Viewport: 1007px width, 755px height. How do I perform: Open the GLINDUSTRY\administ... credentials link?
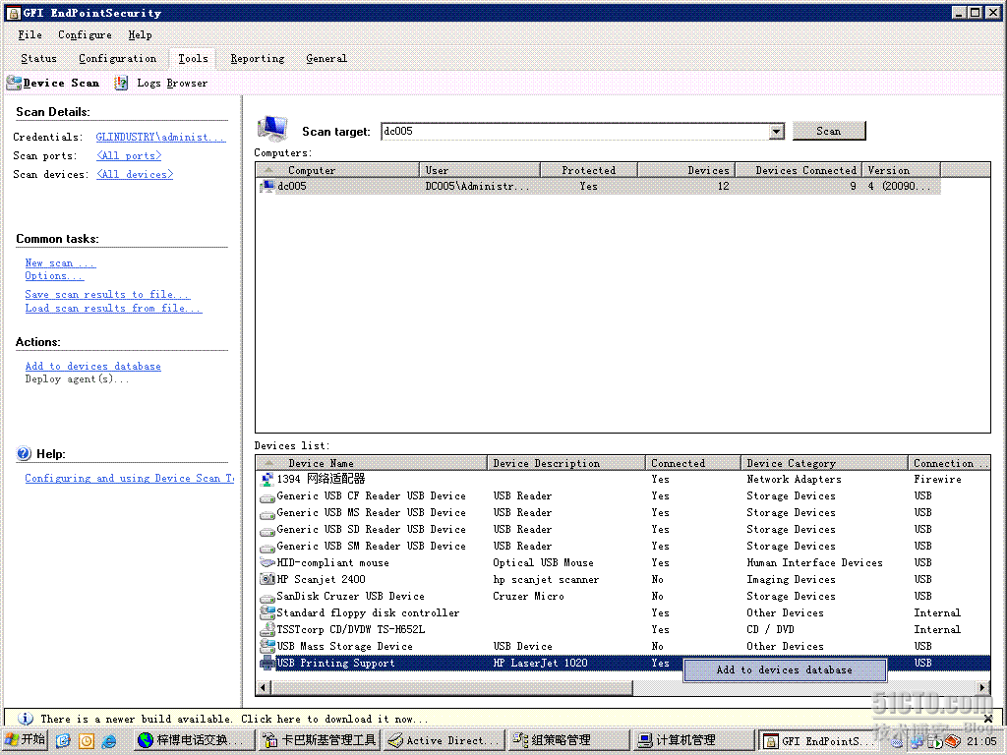click(160, 137)
